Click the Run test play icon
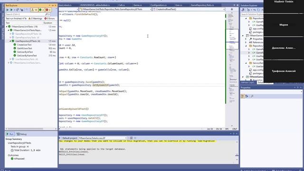The height and width of the screenshot is (171, 304). [x=11, y=9]
